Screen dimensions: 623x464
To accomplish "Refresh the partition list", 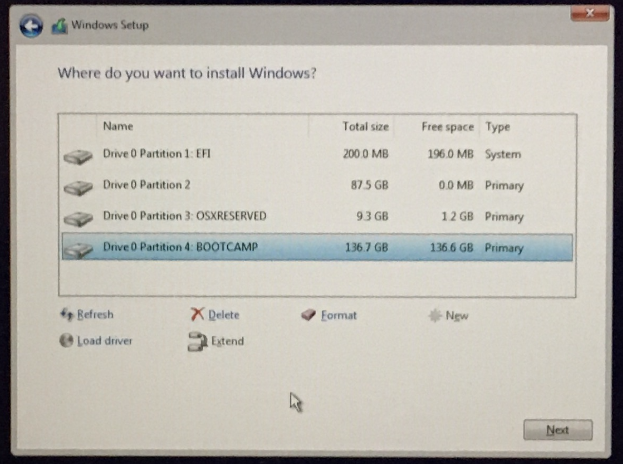I will tap(95, 314).
